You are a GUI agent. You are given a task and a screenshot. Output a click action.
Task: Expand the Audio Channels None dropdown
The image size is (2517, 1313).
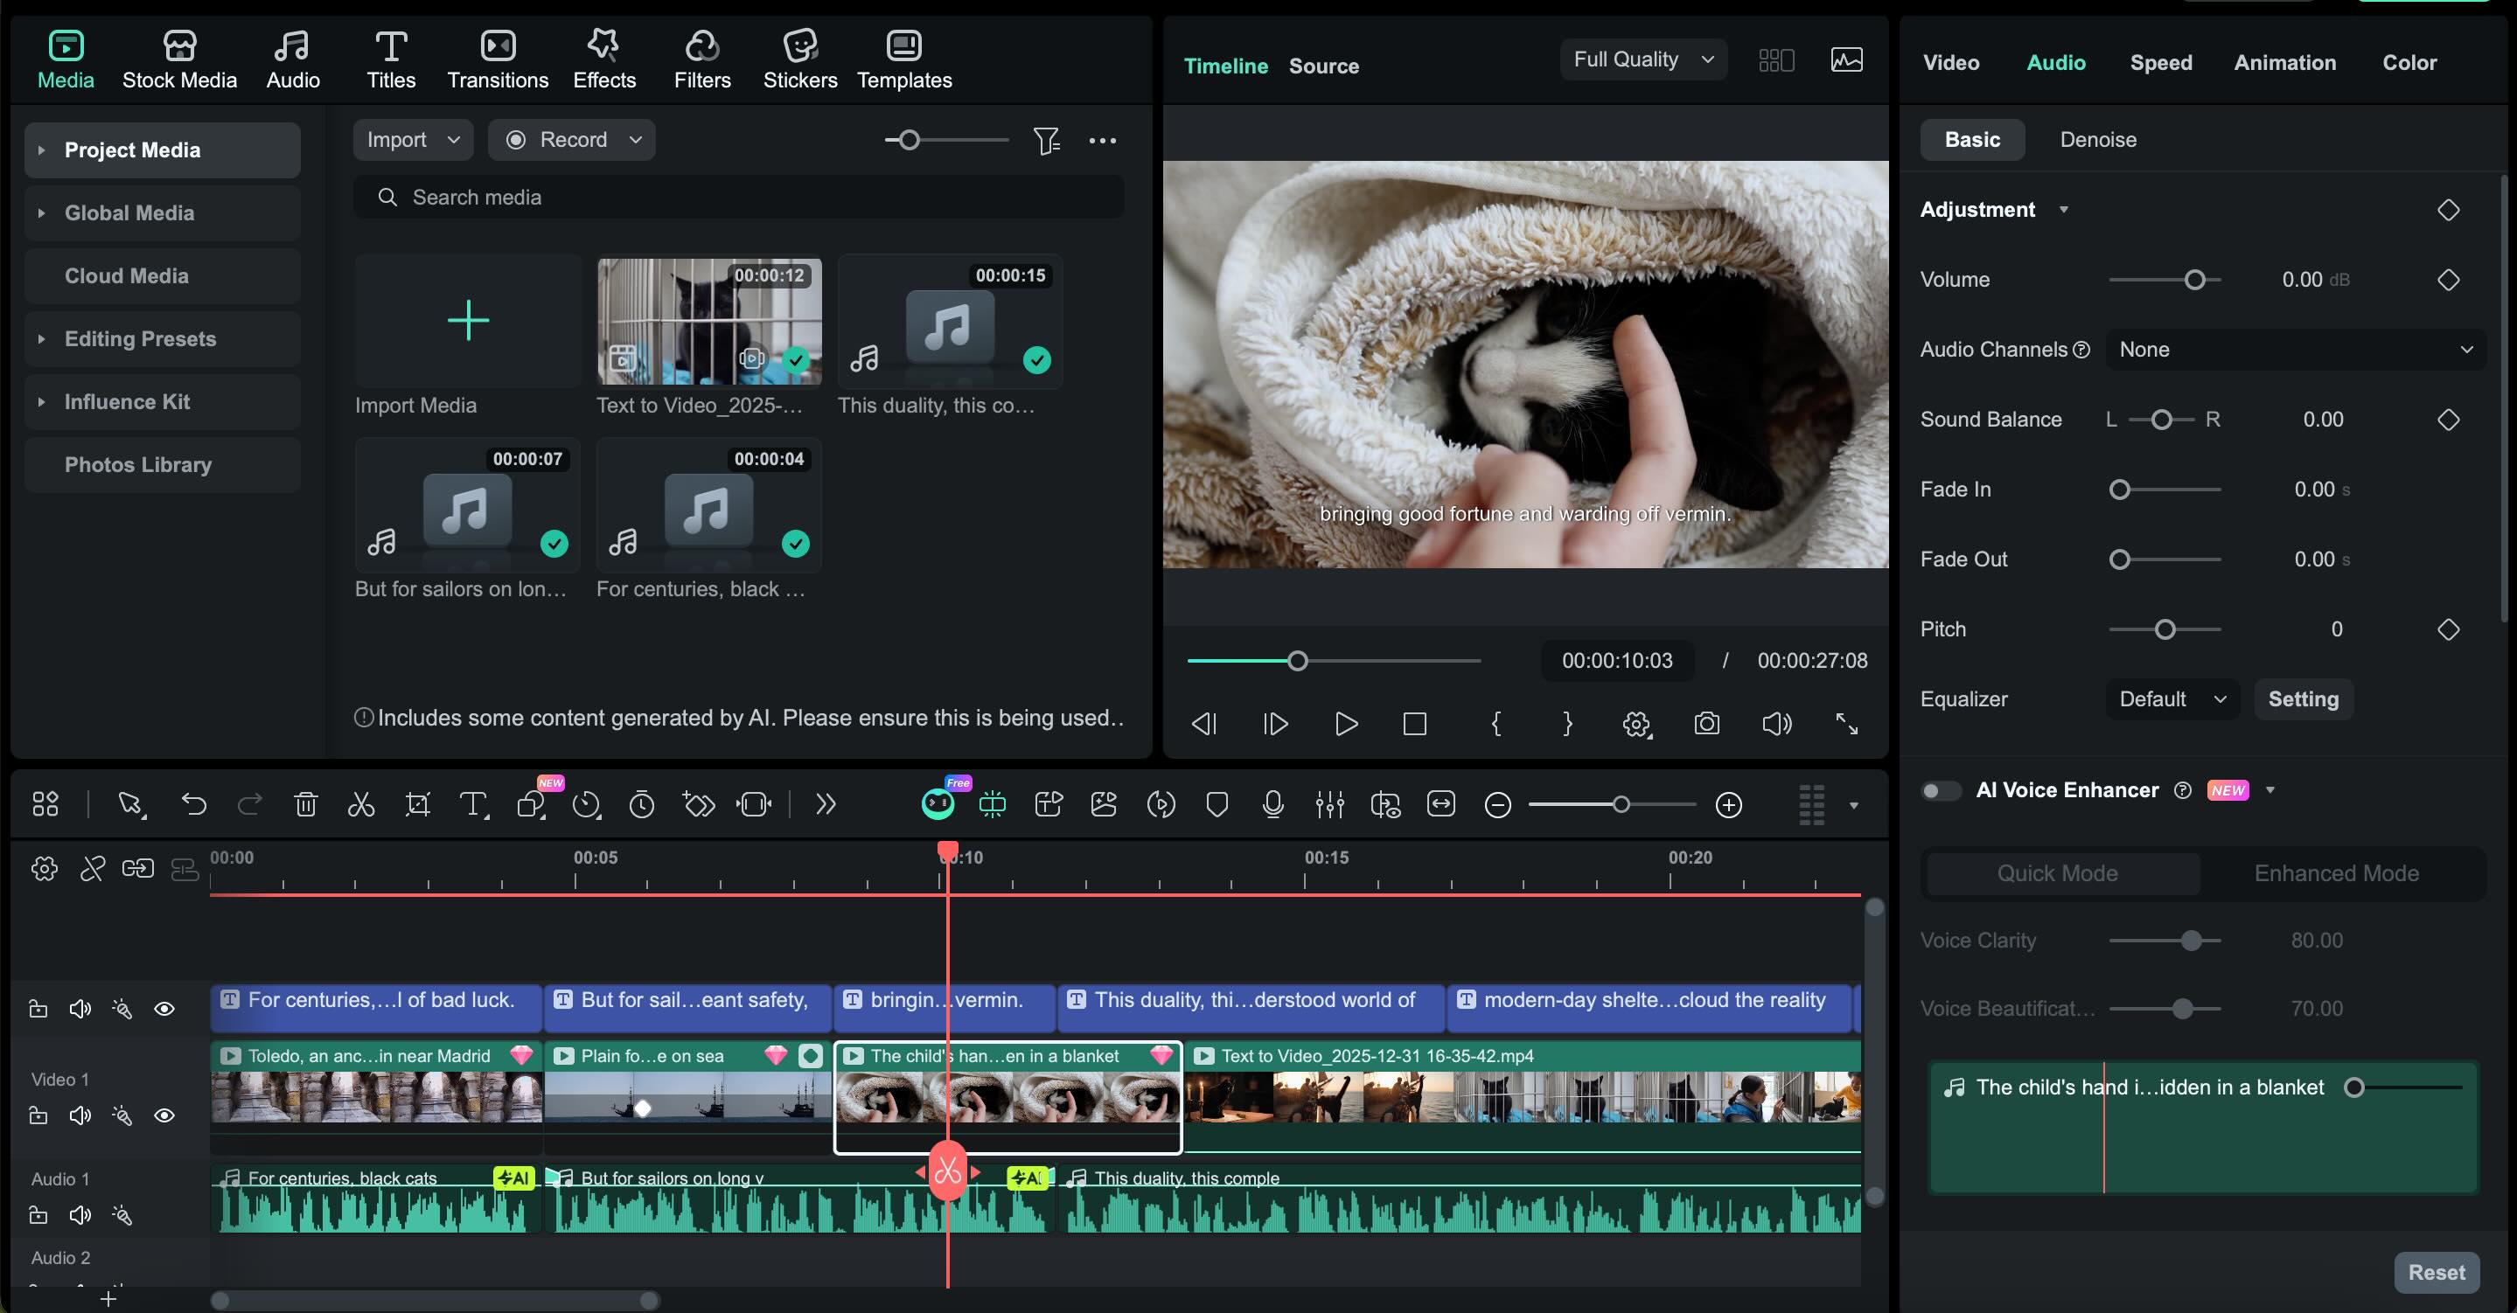click(x=2295, y=350)
